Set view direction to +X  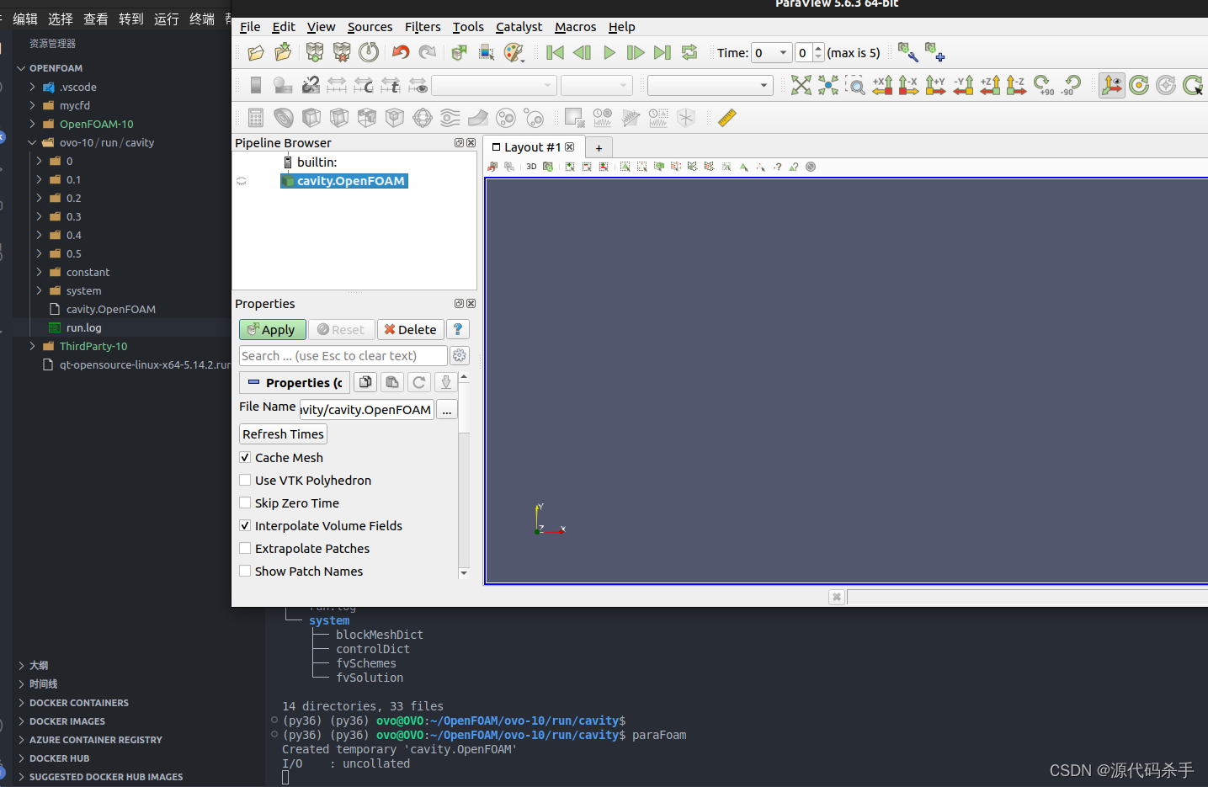(882, 85)
